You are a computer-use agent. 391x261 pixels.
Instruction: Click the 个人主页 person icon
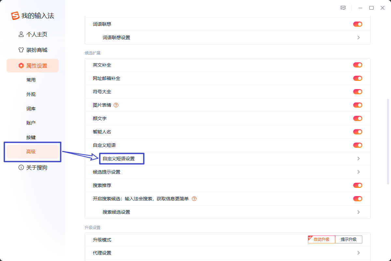point(21,34)
